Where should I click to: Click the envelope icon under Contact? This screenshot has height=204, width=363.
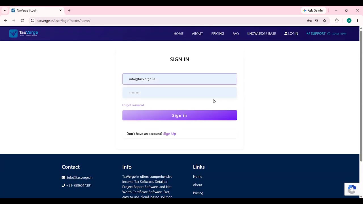click(63, 177)
